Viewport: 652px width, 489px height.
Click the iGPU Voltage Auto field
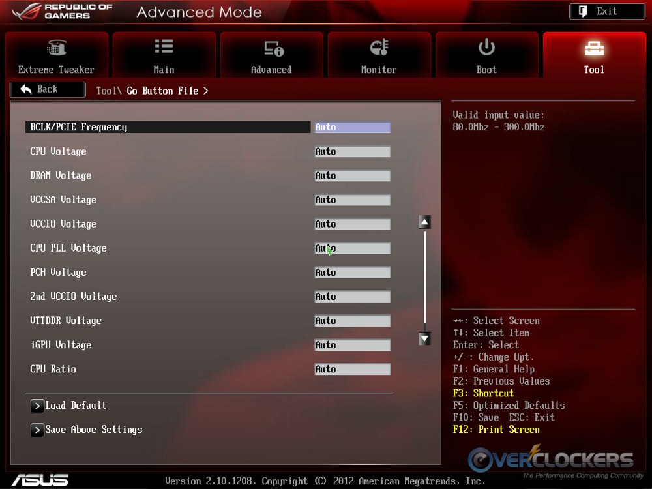click(352, 346)
